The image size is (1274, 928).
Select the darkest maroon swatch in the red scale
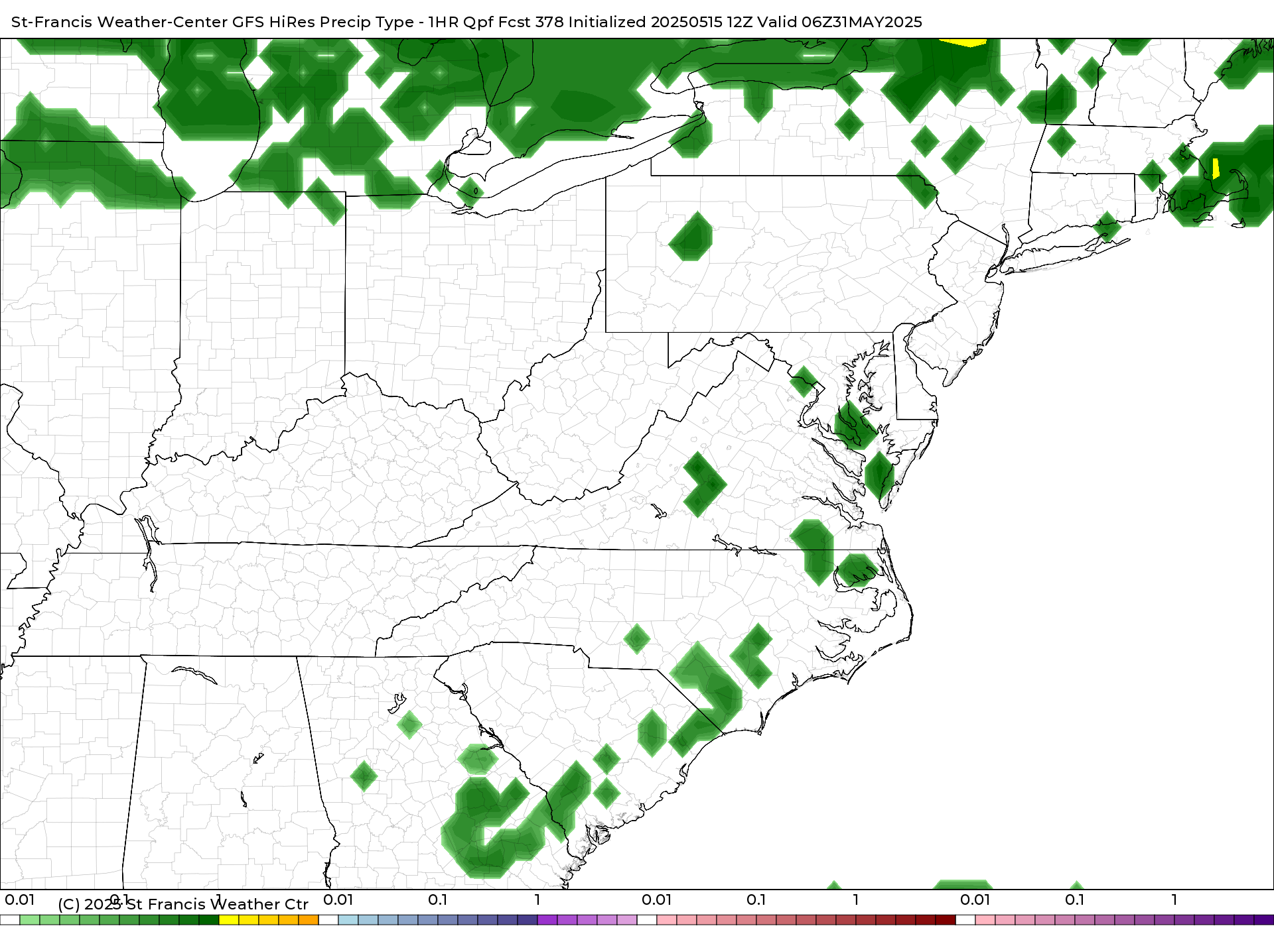[x=946, y=920]
